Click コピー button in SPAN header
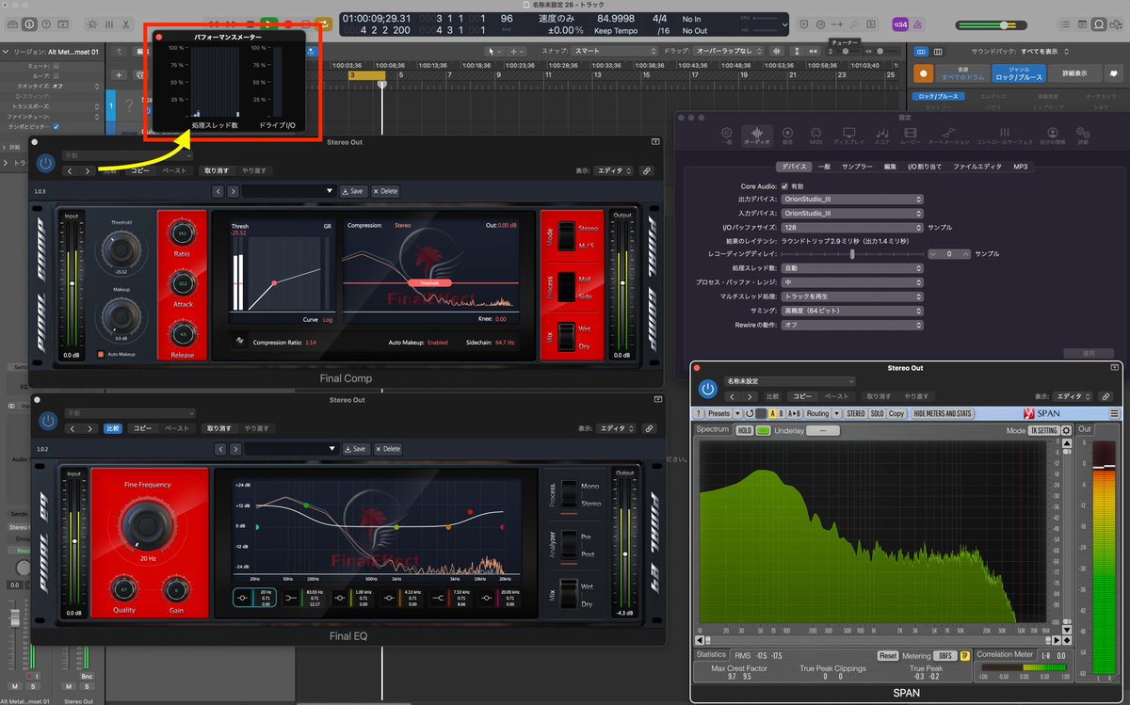The width and height of the screenshot is (1130, 705). pyautogui.click(x=801, y=396)
